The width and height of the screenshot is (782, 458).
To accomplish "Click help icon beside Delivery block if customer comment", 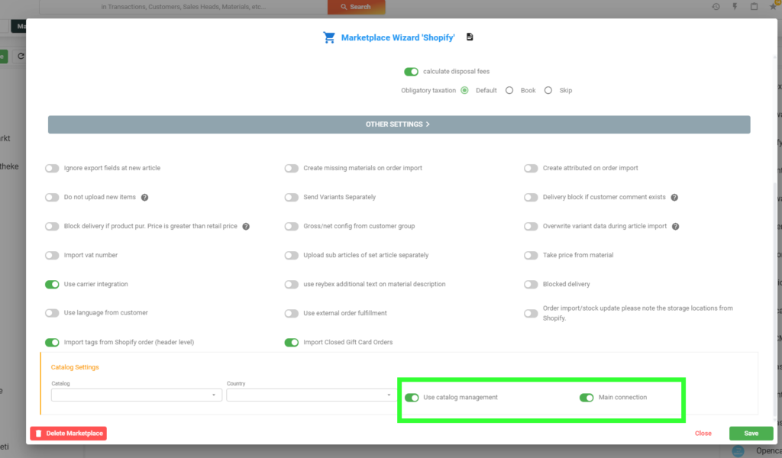I will pos(674,198).
